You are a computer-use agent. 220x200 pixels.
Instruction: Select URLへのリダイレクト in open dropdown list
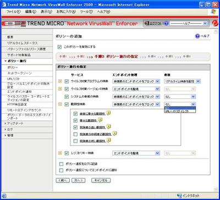click(x=180, y=111)
